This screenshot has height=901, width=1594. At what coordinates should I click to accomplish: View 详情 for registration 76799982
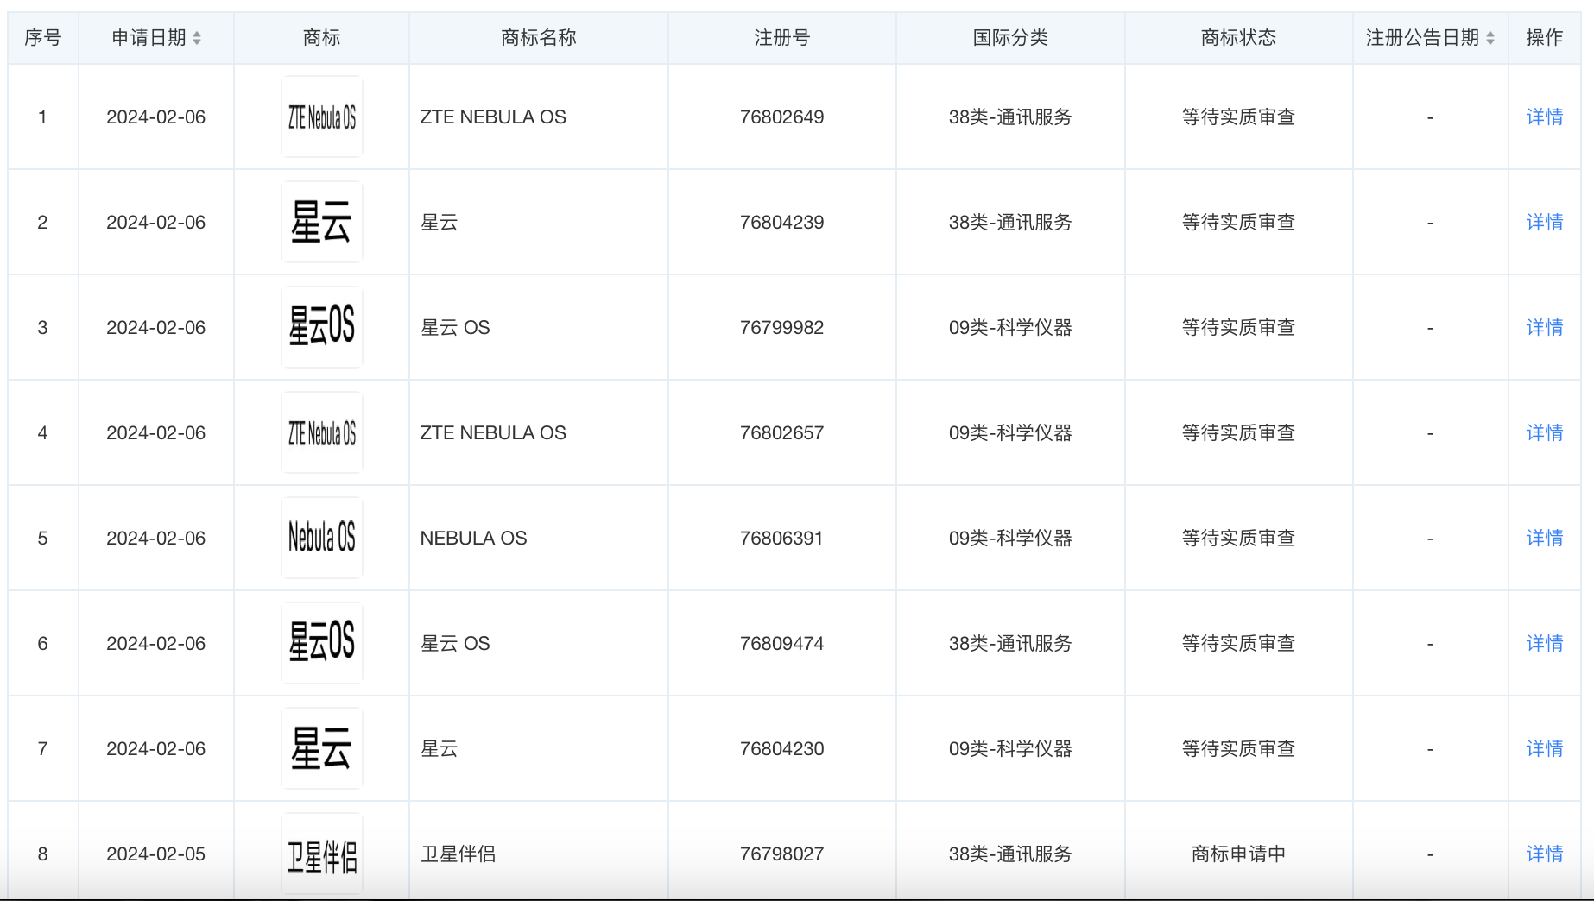(1544, 327)
